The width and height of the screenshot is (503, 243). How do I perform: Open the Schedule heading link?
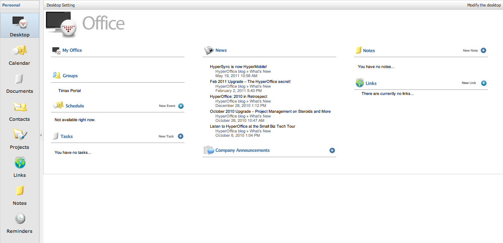pos(75,106)
